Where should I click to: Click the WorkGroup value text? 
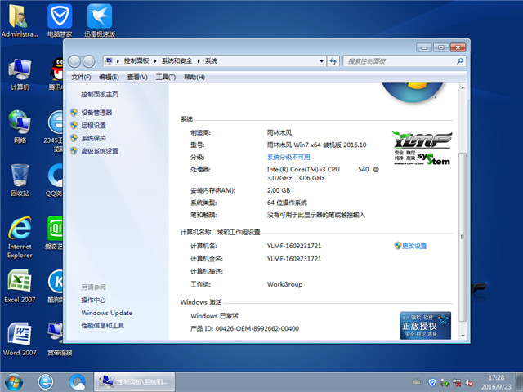(284, 284)
